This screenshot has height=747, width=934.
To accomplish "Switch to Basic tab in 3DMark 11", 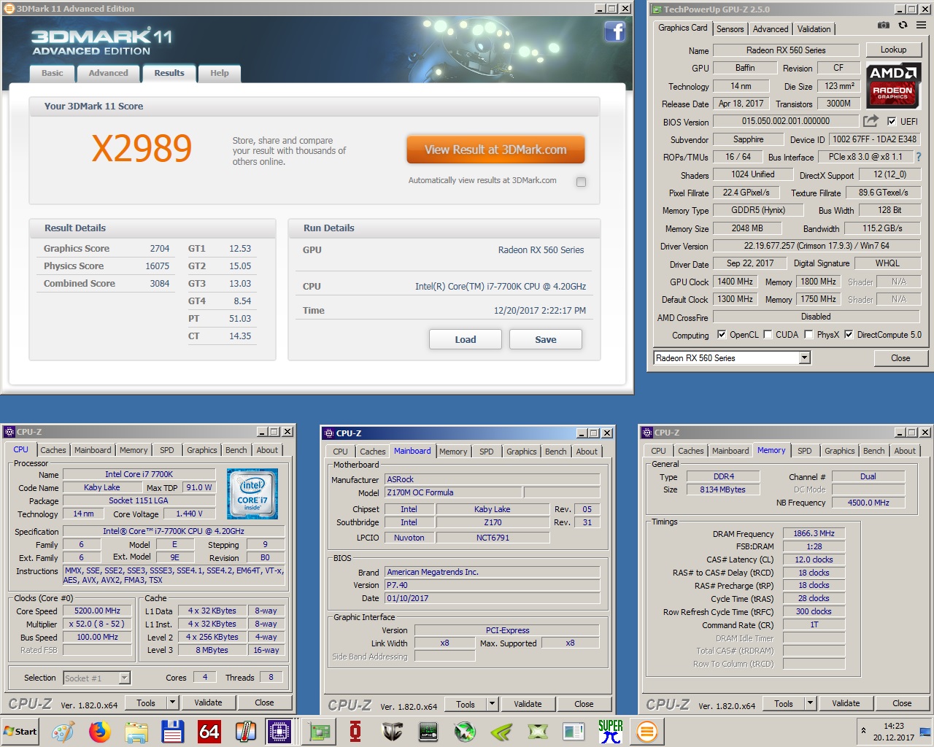I will coord(53,73).
